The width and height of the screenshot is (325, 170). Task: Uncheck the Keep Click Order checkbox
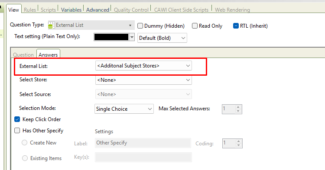(17, 119)
